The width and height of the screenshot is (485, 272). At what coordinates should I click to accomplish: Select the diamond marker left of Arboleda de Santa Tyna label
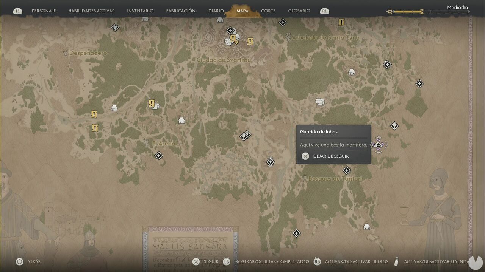(x=282, y=22)
